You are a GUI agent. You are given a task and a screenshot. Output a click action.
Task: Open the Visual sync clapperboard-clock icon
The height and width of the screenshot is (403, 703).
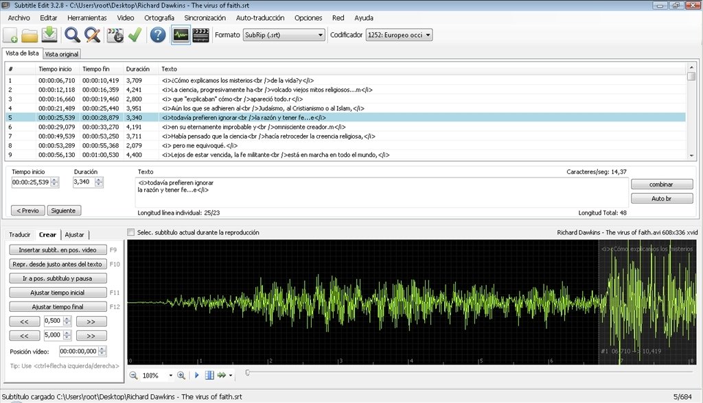click(x=115, y=35)
